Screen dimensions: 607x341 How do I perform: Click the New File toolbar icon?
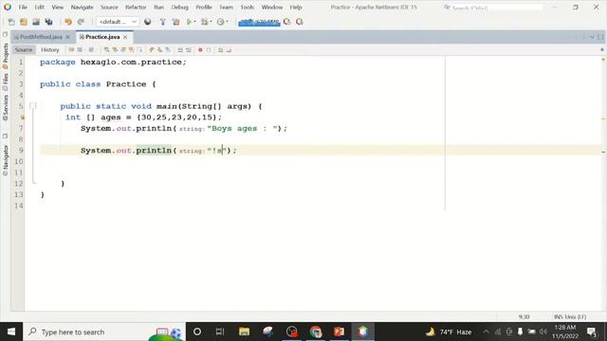click(11, 22)
